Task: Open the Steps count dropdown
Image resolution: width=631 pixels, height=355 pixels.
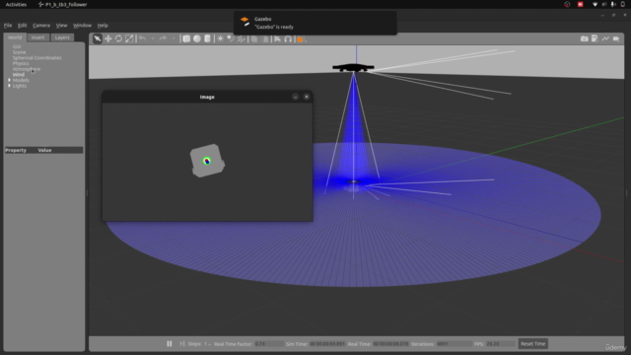Action: [x=207, y=344]
